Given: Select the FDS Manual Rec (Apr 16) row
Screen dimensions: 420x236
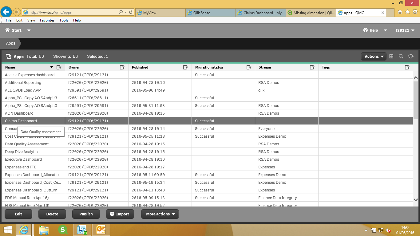Looking at the screenshot, I should (208, 198).
